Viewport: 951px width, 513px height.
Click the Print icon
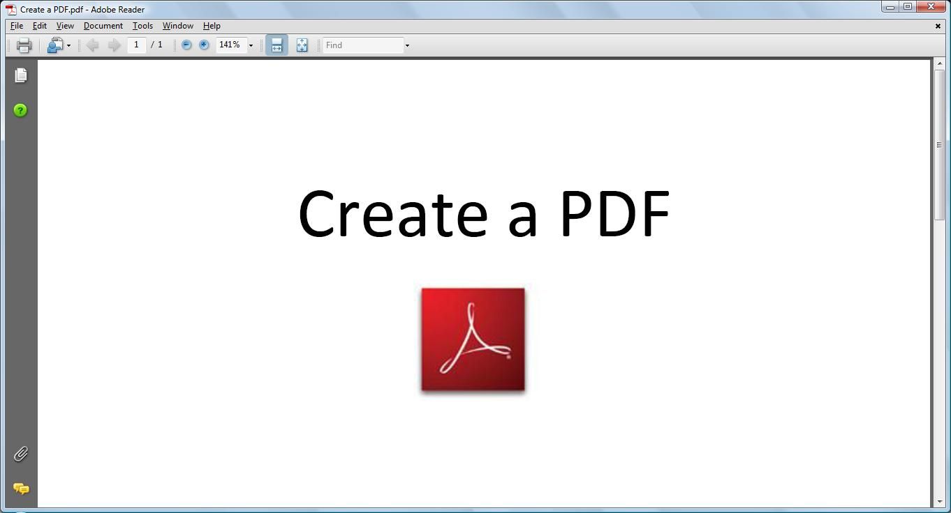click(x=24, y=45)
